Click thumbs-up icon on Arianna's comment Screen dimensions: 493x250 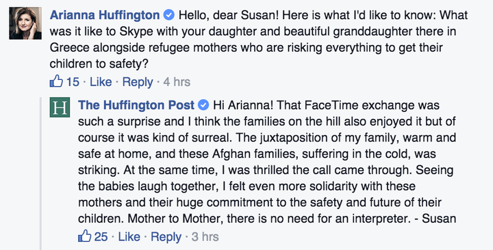tap(56, 81)
